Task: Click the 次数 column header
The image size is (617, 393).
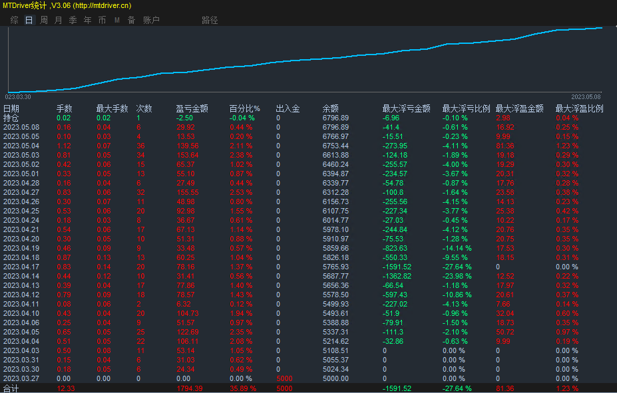Action: [144, 108]
